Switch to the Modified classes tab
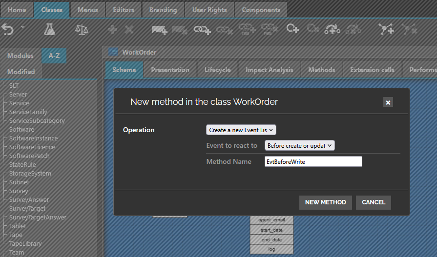 pos(21,72)
